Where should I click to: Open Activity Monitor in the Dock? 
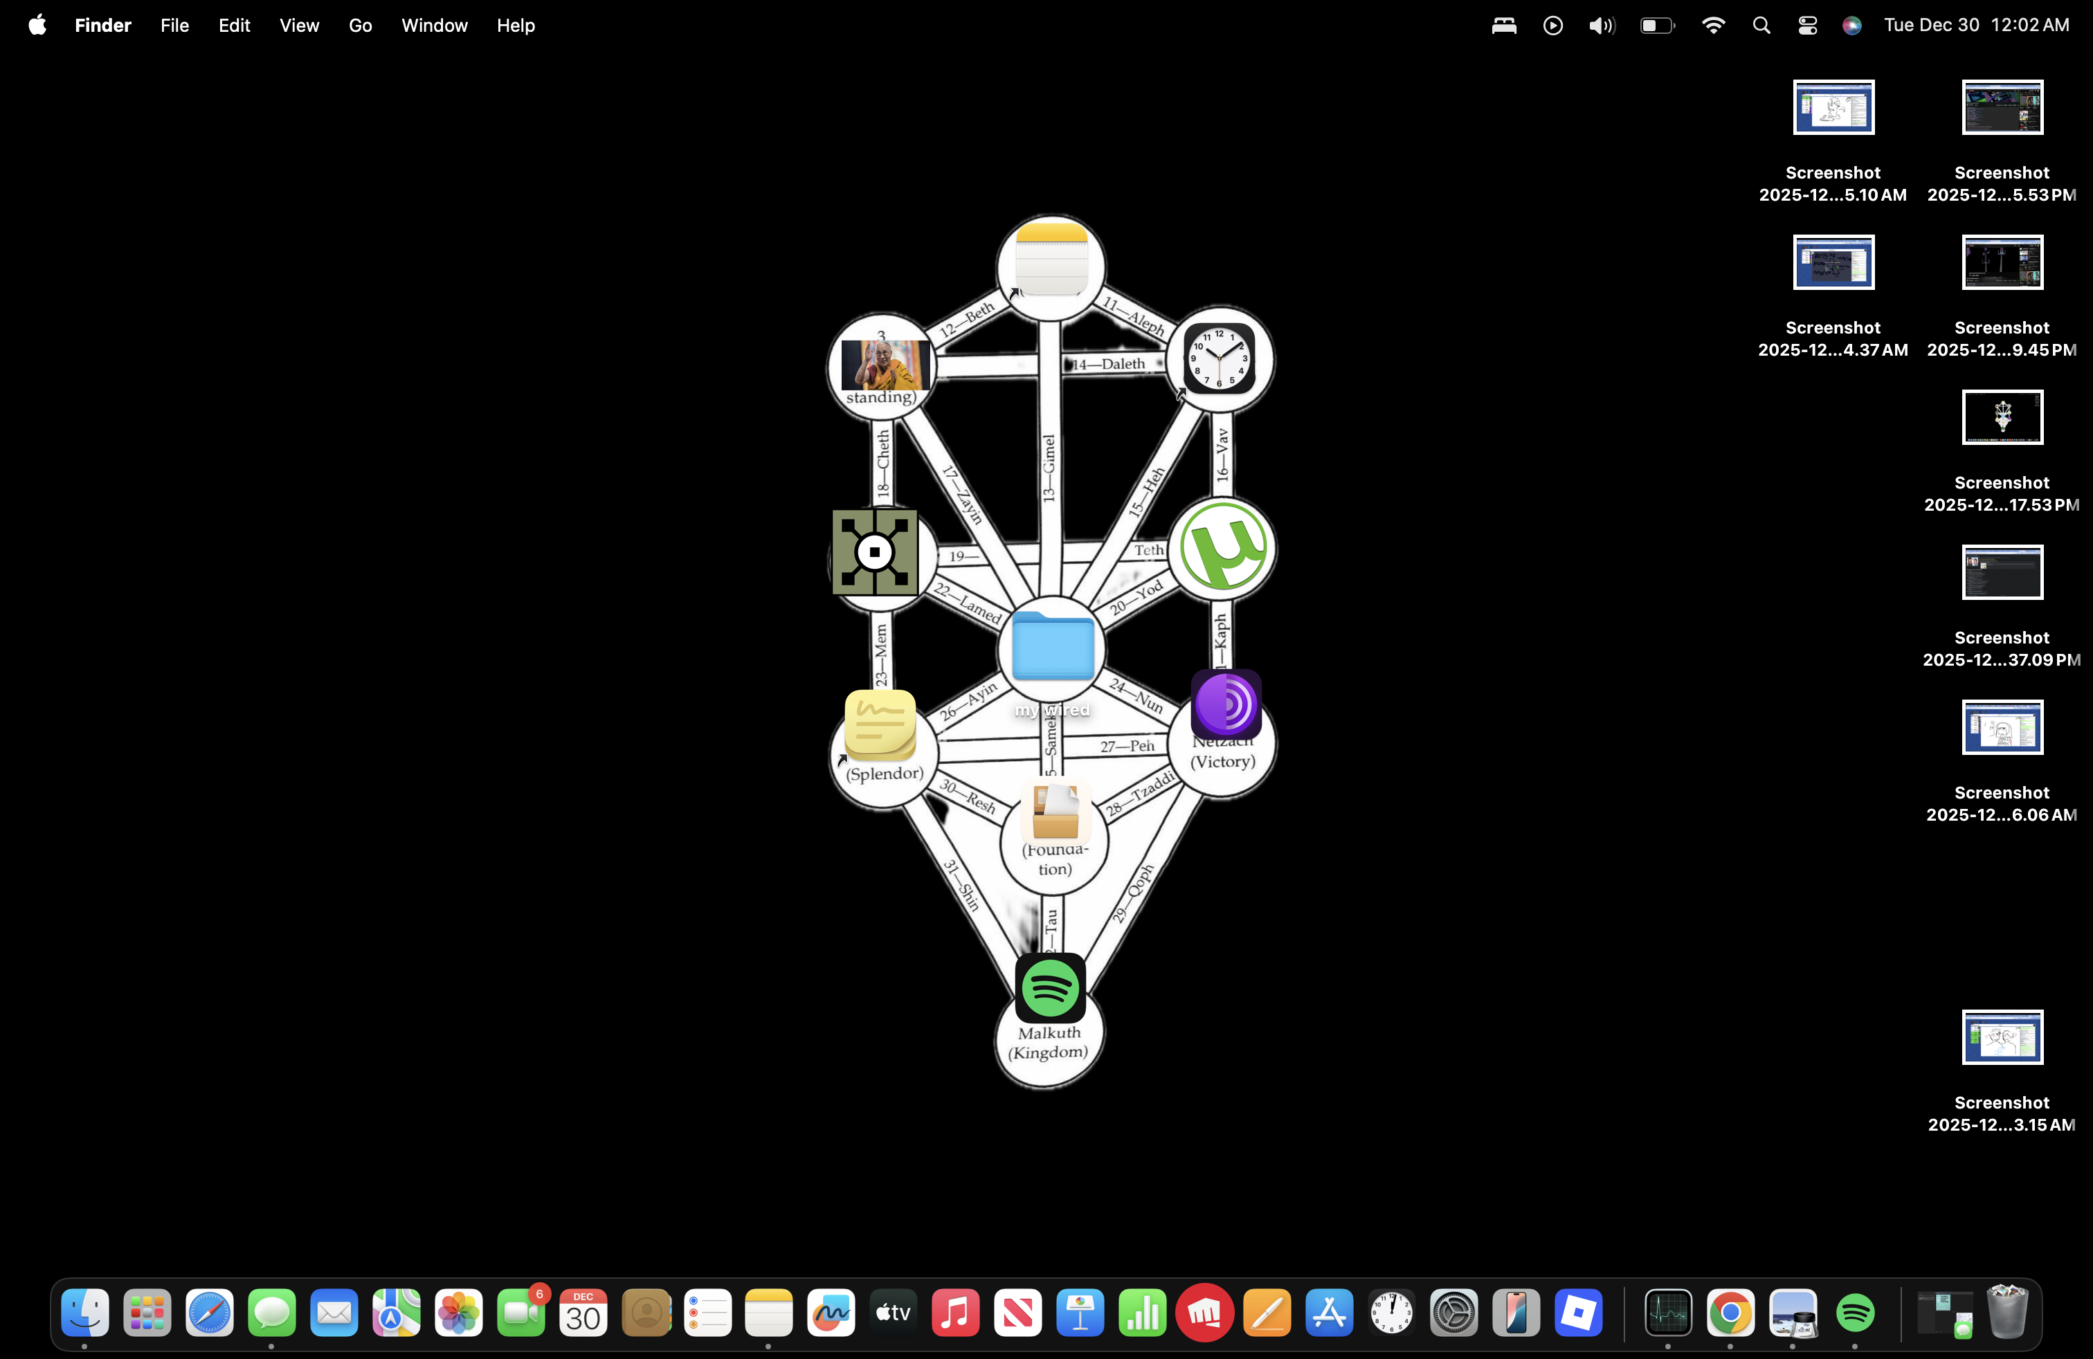point(1667,1313)
